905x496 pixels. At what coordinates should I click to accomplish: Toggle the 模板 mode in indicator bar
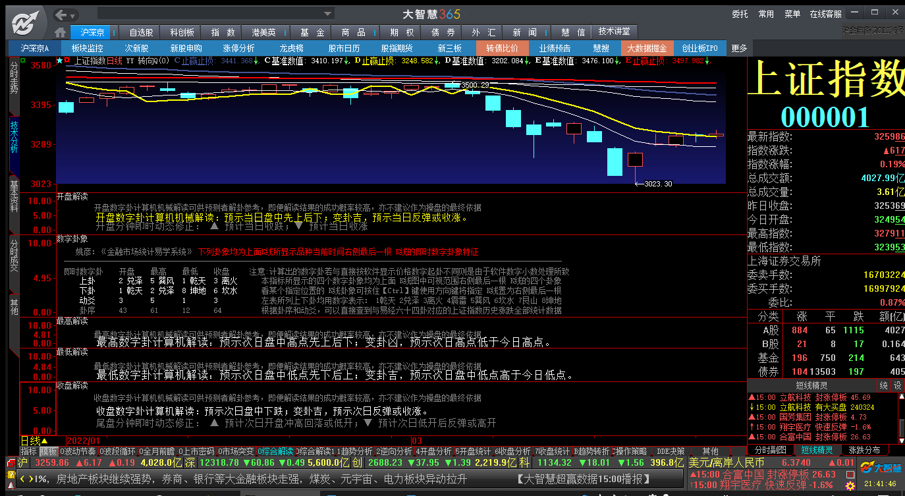(49, 452)
